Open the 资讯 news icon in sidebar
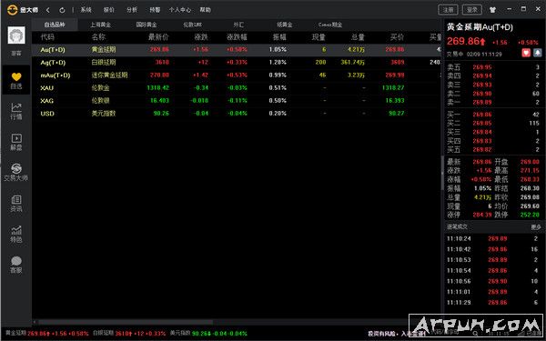This screenshot has width=546, height=341. tap(16, 203)
